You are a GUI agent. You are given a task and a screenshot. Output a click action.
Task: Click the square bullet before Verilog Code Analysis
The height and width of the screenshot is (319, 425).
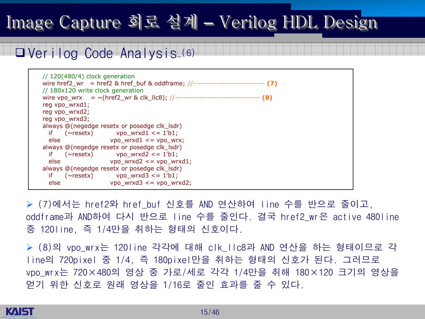[20, 52]
